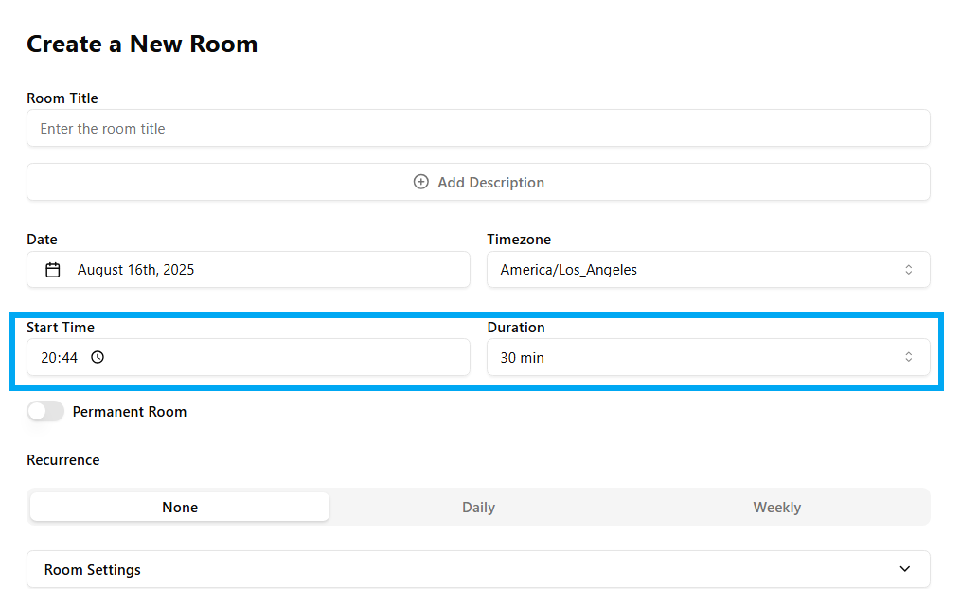Click the calendar icon in Date field
This screenshot has height=589, width=961.
(x=53, y=270)
